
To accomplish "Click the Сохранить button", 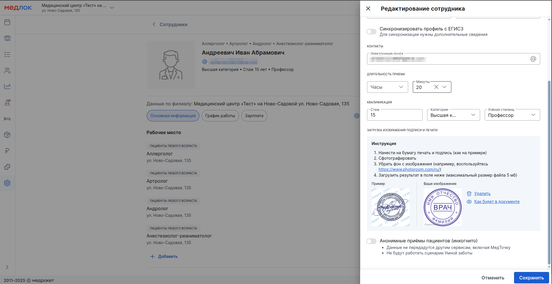I will pyautogui.click(x=531, y=278).
